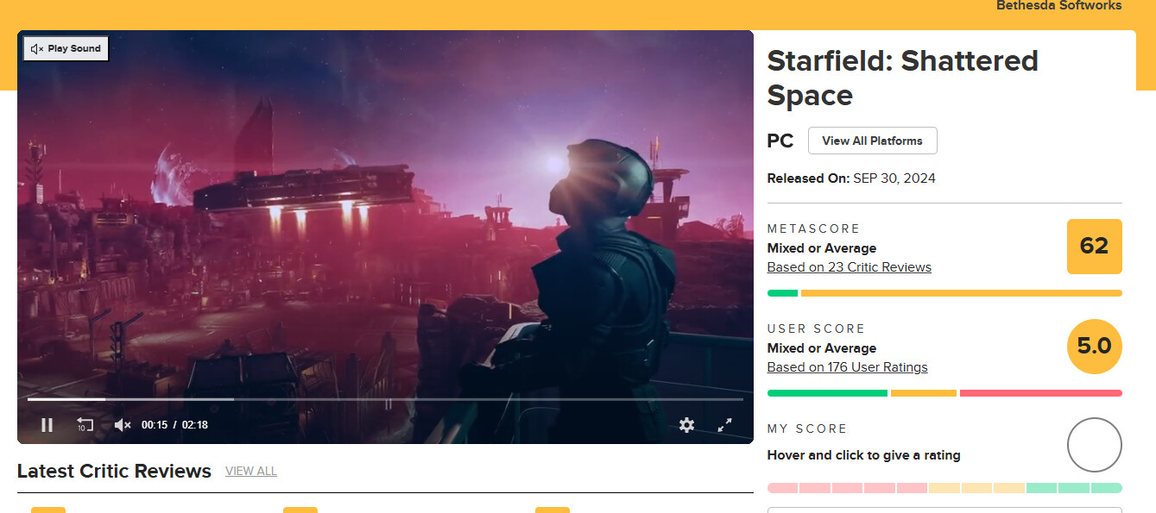
Task: Select leftmost red segment of My Score bar
Action: click(x=782, y=488)
